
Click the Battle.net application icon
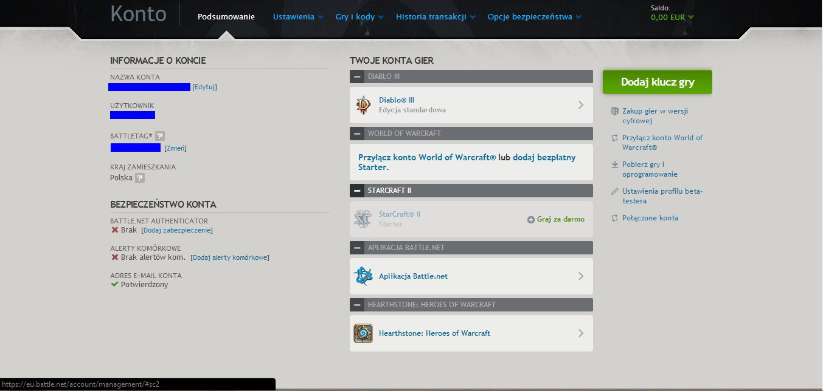[x=363, y=276]
